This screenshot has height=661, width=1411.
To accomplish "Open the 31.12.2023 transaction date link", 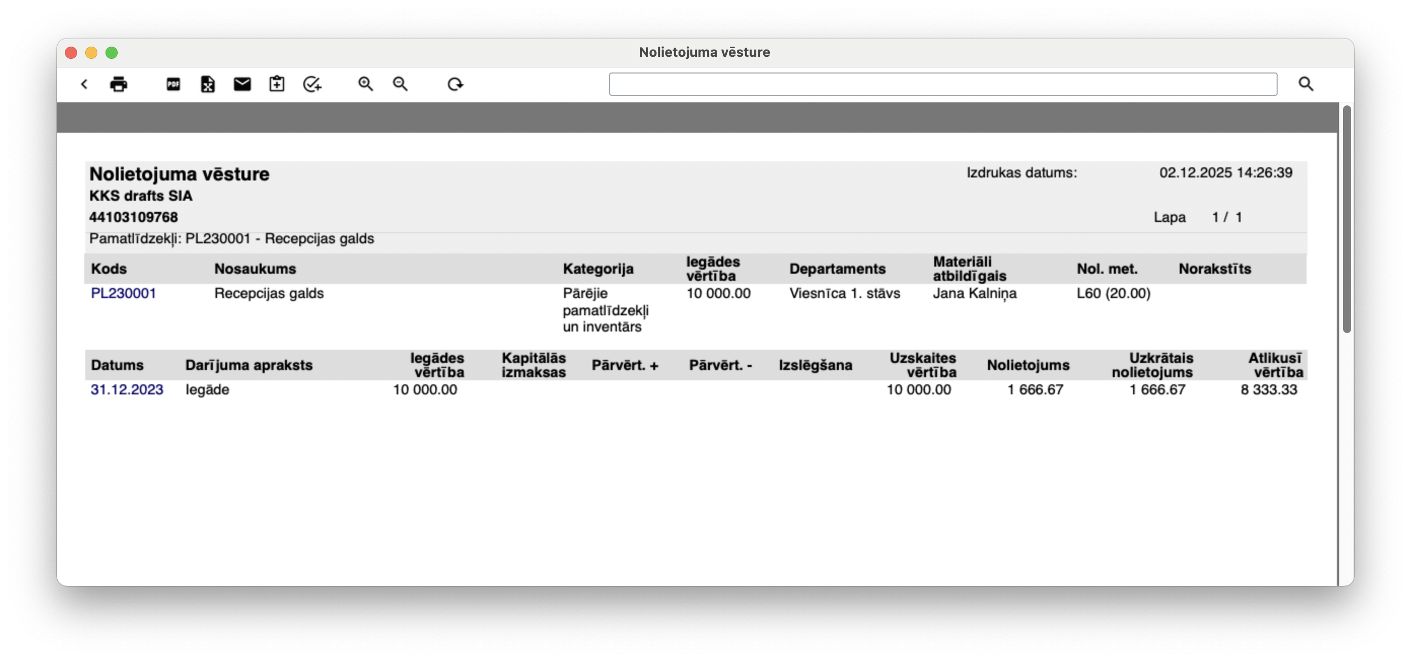I will [126, 389].
